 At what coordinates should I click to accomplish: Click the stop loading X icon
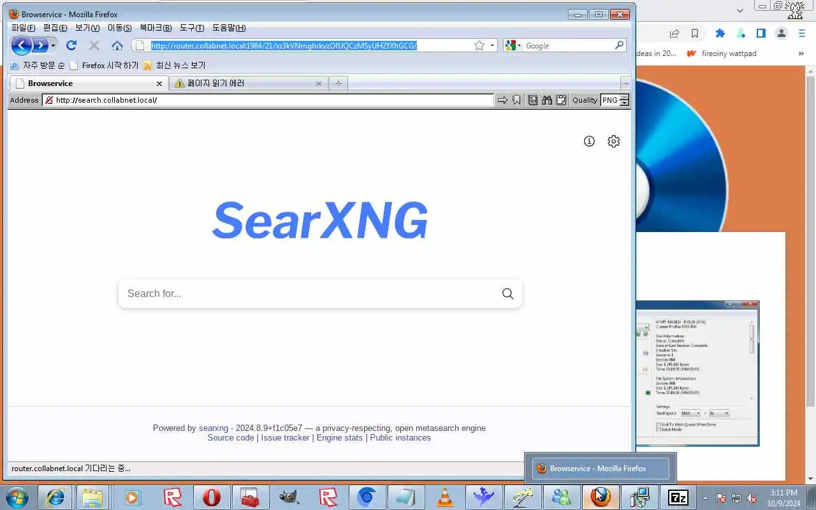94,45
